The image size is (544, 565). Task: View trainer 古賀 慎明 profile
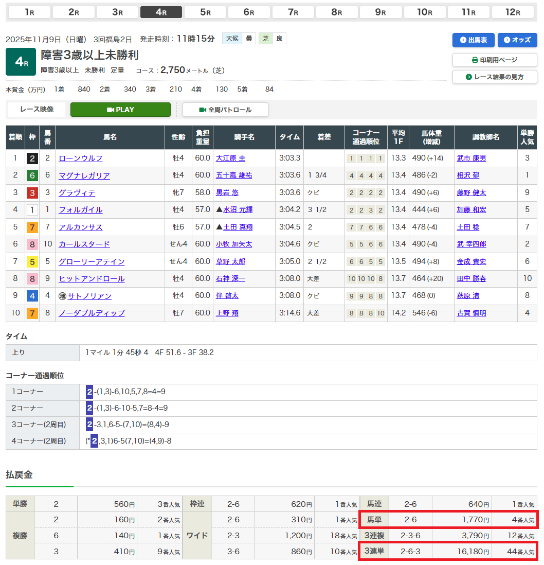click(x=472, y=313)
